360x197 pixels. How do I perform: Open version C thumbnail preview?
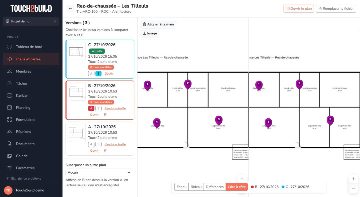pos(77,51)
